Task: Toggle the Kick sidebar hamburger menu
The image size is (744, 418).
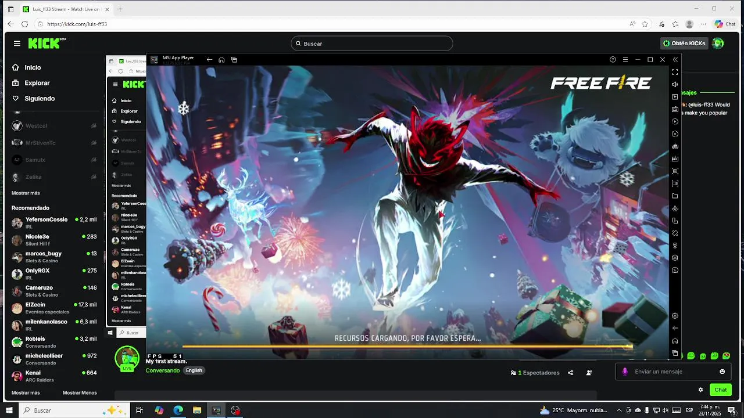Action: [17, 44]
